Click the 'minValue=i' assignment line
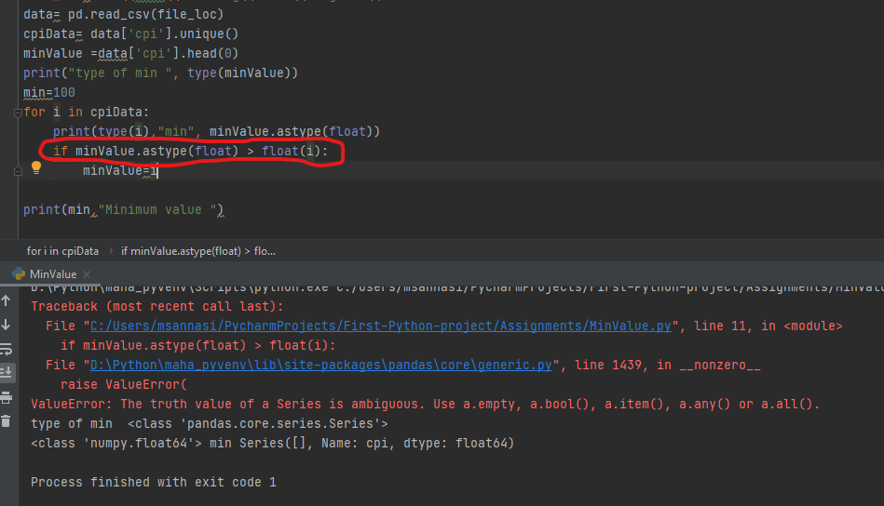Image resolution: width=884 pixels, height=506 pixels. 121,170
